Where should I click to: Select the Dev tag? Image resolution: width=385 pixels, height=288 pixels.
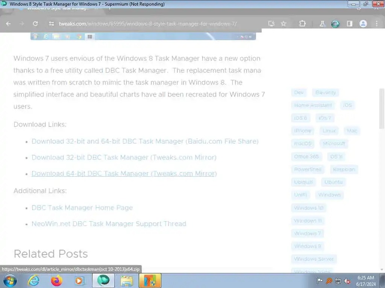pos(299,93)
